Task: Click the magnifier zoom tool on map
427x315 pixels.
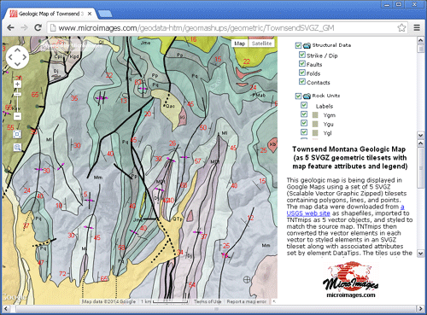Action: click(17, 147)
